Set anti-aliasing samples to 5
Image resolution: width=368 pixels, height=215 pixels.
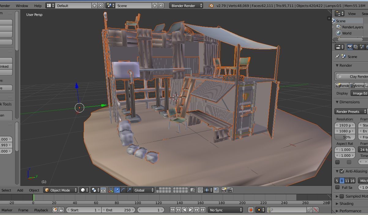pyautogui.click(x=337, y=181)
